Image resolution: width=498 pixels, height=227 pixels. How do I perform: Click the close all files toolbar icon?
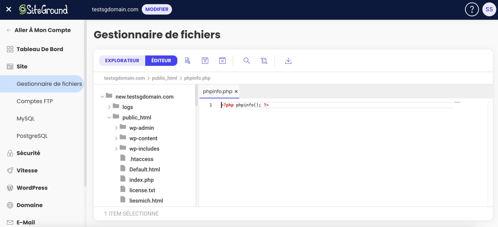[222, 60]
